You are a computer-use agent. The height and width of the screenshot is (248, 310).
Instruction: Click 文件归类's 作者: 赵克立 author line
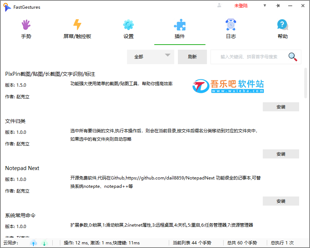(17, 144)
